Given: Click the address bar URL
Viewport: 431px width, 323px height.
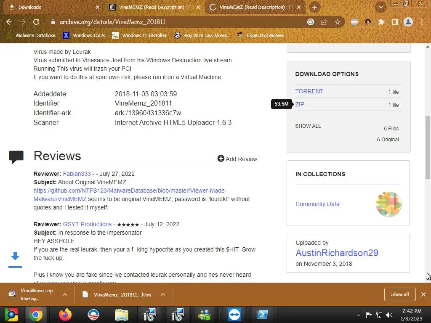Looking at the screenshot, I should coord(112,22).
